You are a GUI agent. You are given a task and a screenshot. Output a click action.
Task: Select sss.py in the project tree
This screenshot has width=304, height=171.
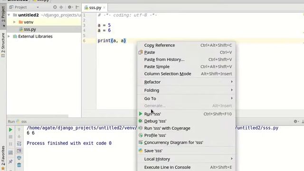pos(30,29)
